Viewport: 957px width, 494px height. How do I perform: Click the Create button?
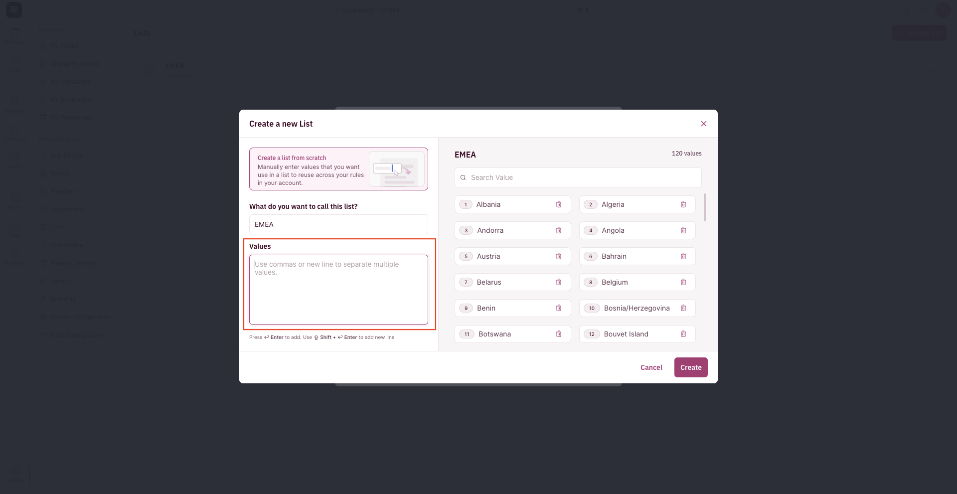pos(691,367)
